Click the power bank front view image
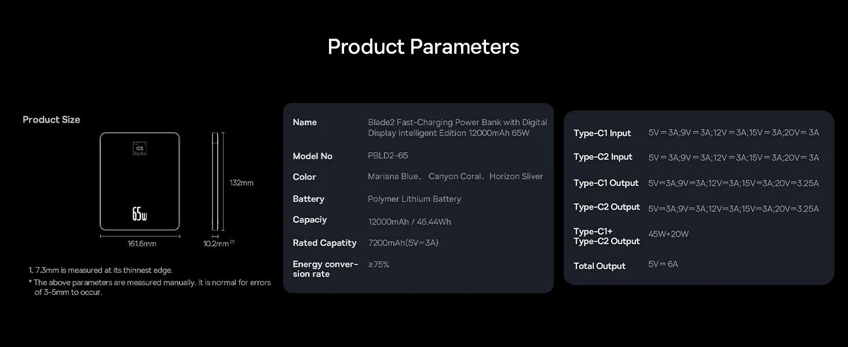Screen dimensions: 848x347 (x=140, y=182)
